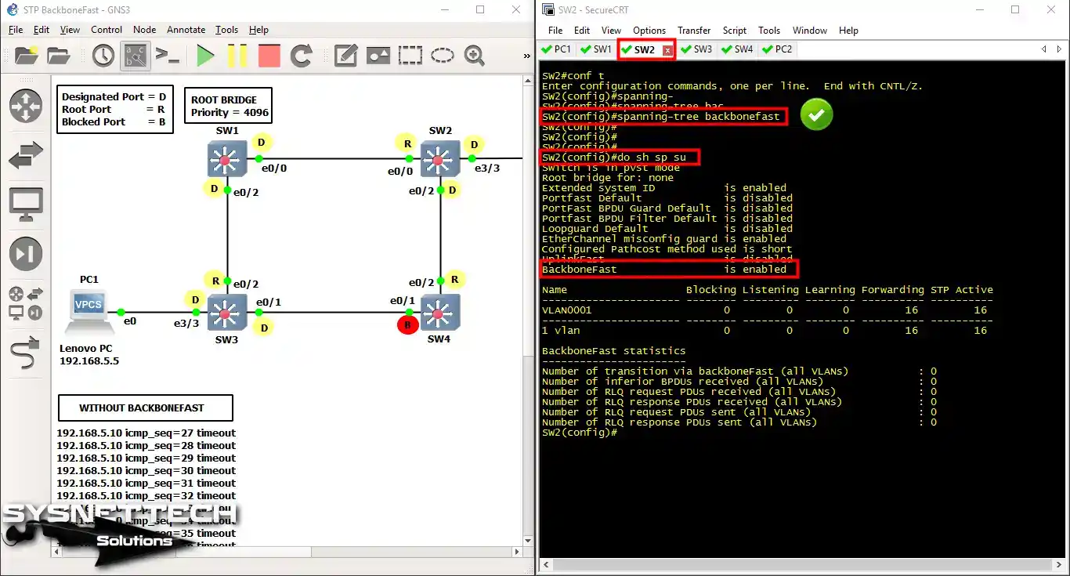Open GNS3 Edit menu
This screenshot has width=1070, height=576.
click(42, 30)
